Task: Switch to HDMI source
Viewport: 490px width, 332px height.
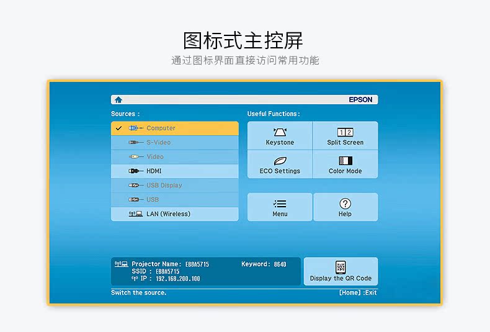Action: coord(175,171)
